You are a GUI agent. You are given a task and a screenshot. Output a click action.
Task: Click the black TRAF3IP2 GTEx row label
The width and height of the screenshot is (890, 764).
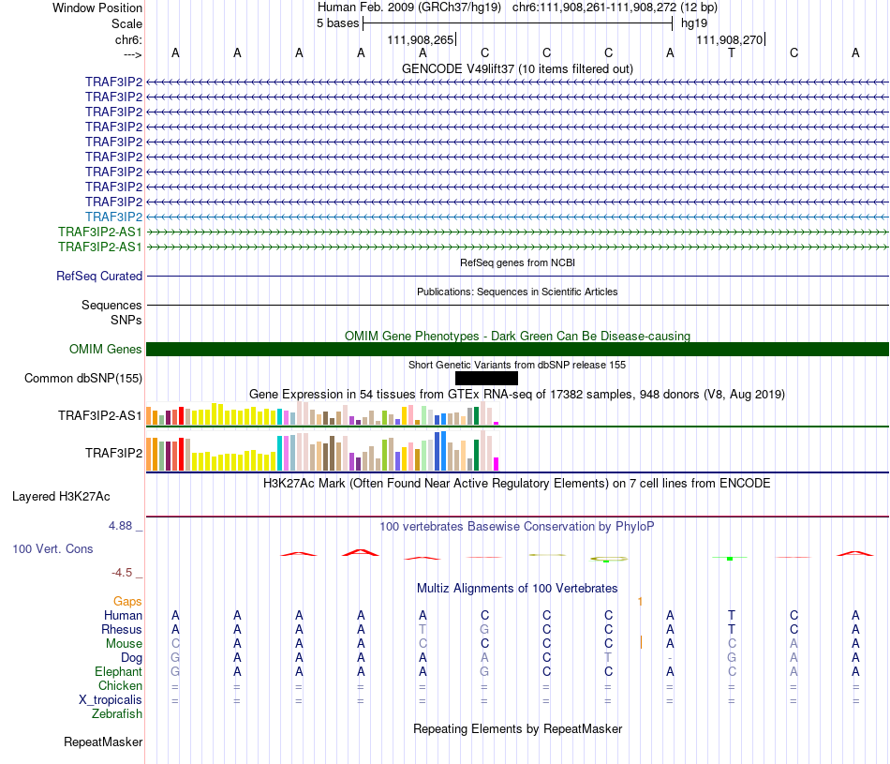click(x=113, y=454)
